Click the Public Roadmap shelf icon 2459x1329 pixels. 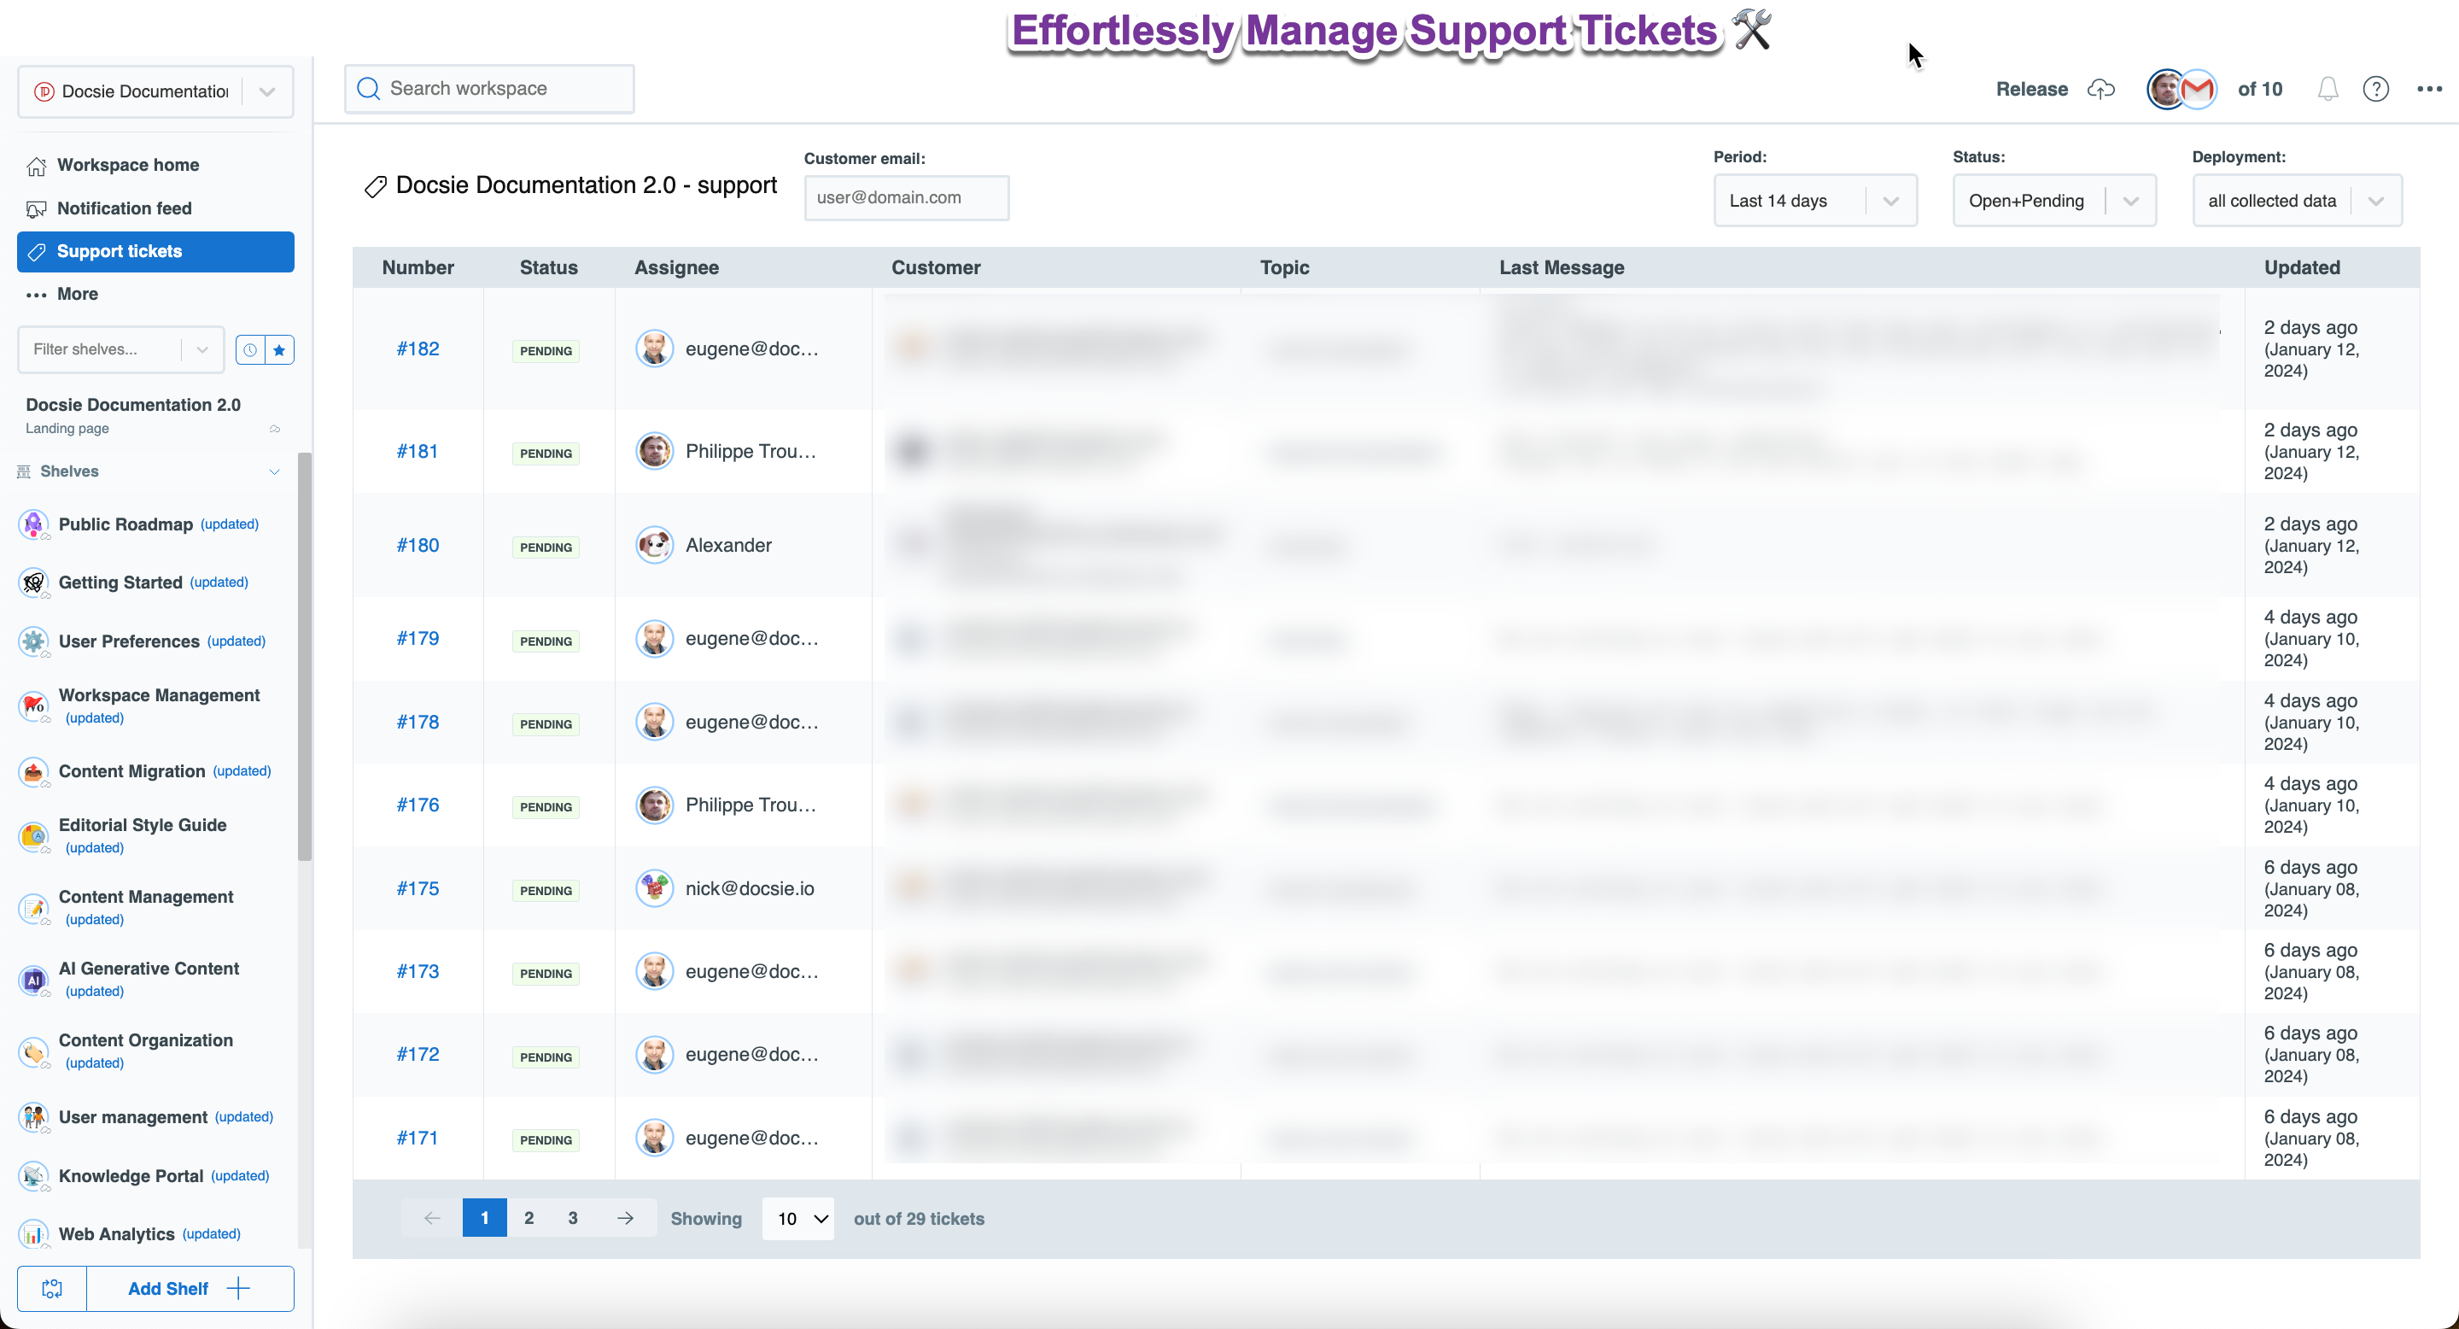click(34, 524)
